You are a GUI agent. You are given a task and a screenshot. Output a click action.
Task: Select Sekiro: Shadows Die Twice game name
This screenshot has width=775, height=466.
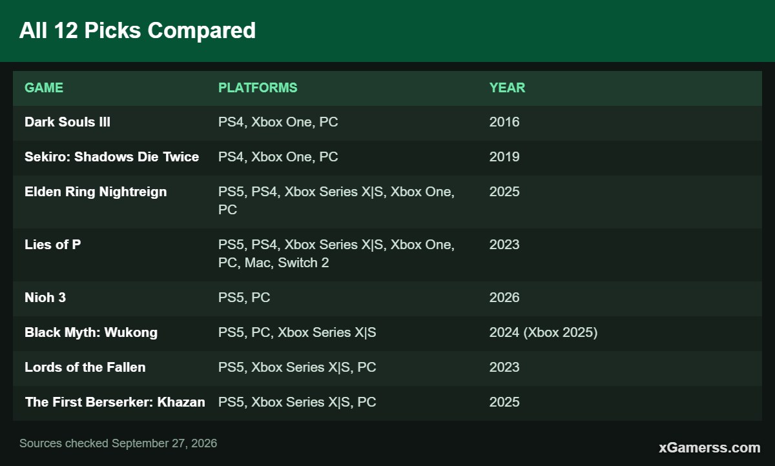tap(112, 157)
